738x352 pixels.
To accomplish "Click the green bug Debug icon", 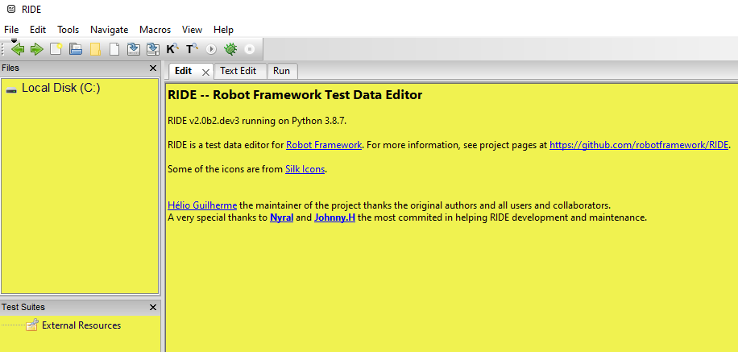I will point(230,49).
